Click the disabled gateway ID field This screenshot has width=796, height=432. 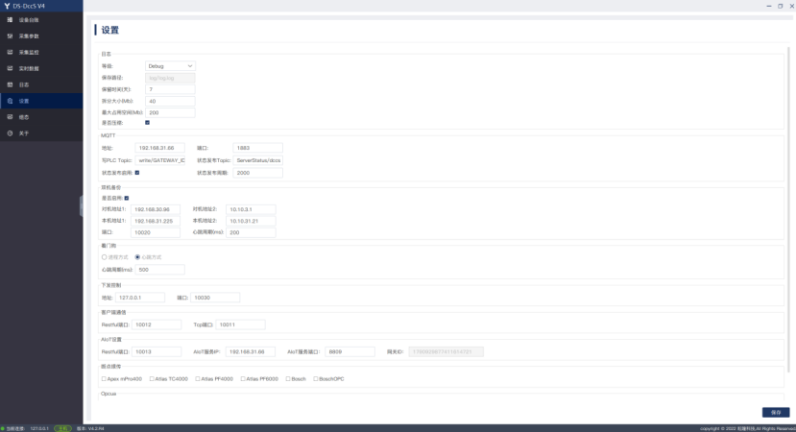[x=446, y=351]
